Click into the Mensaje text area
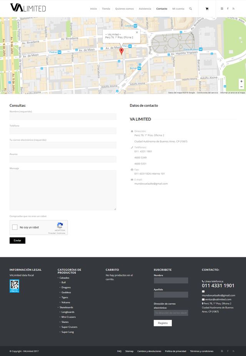246x356 pixels. click(63, 190)
